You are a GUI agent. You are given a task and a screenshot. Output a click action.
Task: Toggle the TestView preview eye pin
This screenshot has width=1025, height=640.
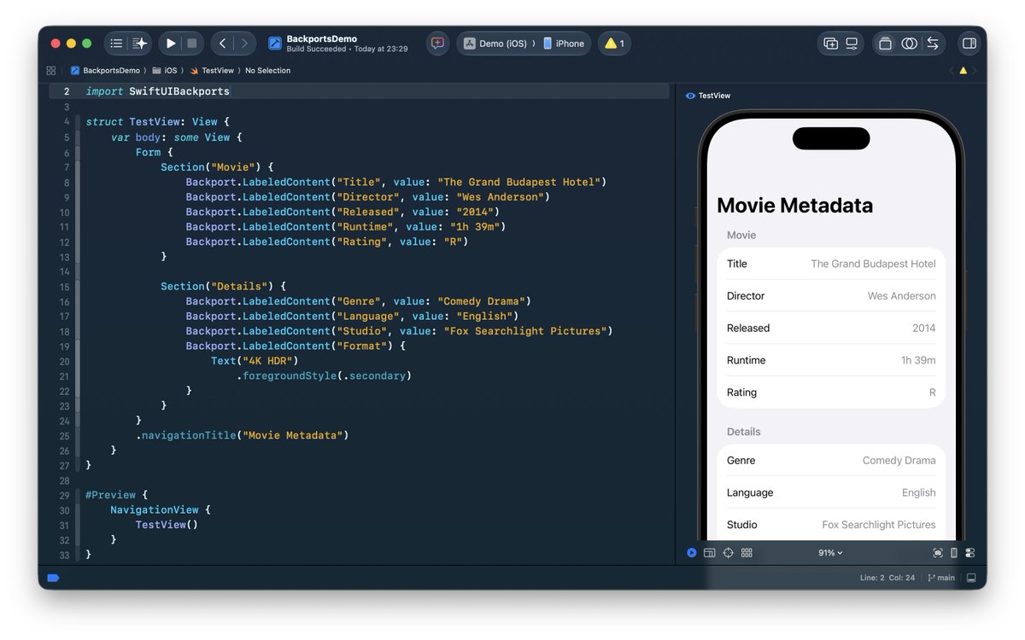click(690, 96)
